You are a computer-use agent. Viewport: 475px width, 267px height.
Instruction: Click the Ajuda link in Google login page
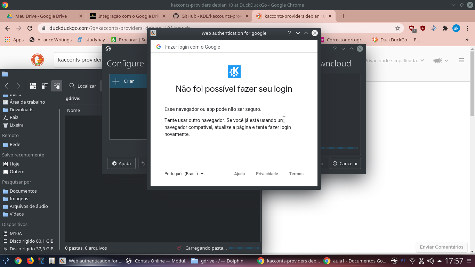[240, 174]
